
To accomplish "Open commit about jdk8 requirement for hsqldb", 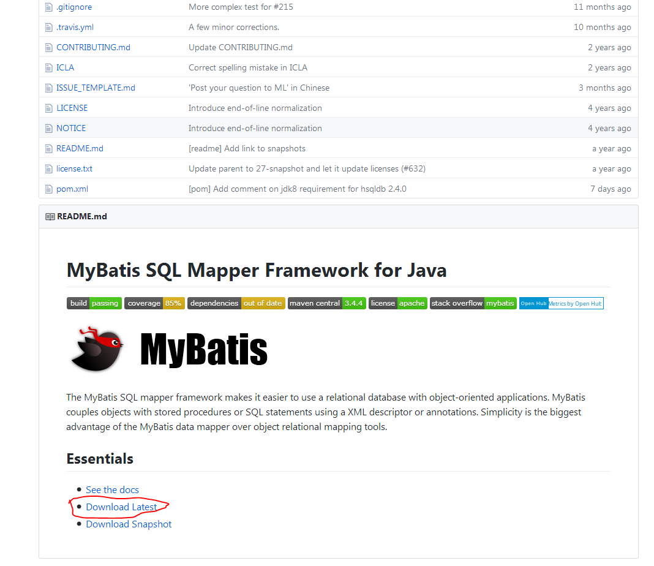I will (298, 189).
